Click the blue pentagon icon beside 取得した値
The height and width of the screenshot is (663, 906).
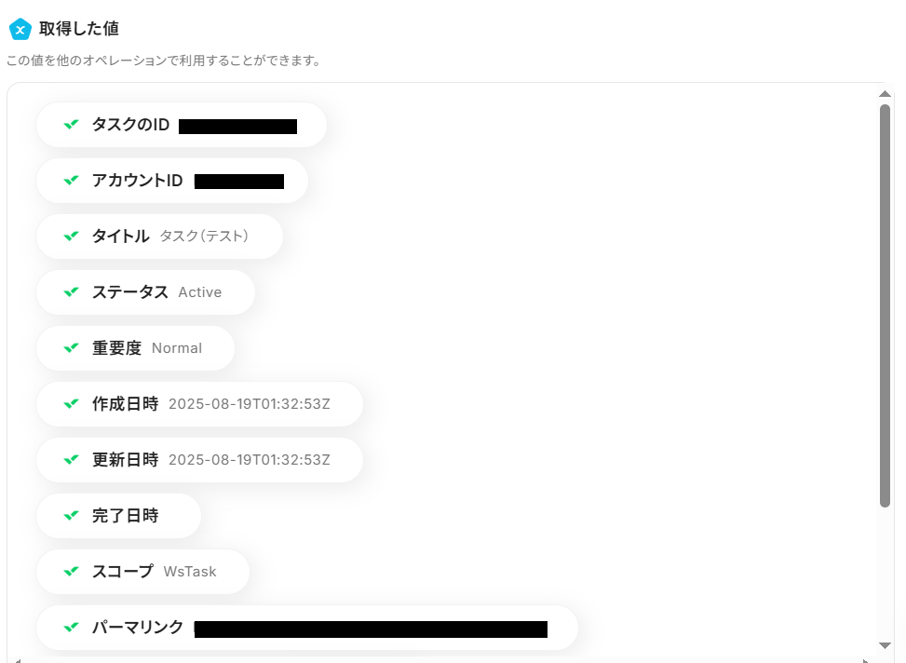[20, 30]
